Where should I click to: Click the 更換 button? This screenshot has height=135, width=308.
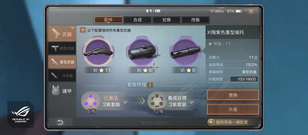coord(233,95)
